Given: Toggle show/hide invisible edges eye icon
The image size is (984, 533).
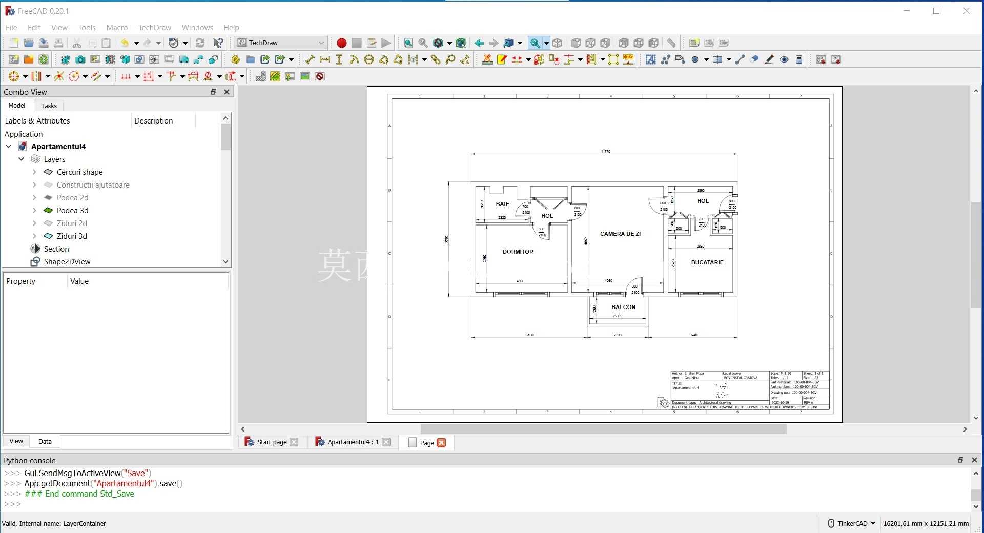Looking at the screenshot, I should (784, 59).
